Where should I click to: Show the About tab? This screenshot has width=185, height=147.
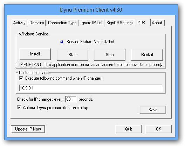coord(157,23)
